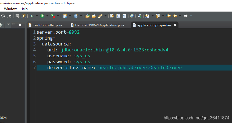Expand the External Tools dropdown arrow
The width and height of the screenshot is (232, 123).
(58, 16)
